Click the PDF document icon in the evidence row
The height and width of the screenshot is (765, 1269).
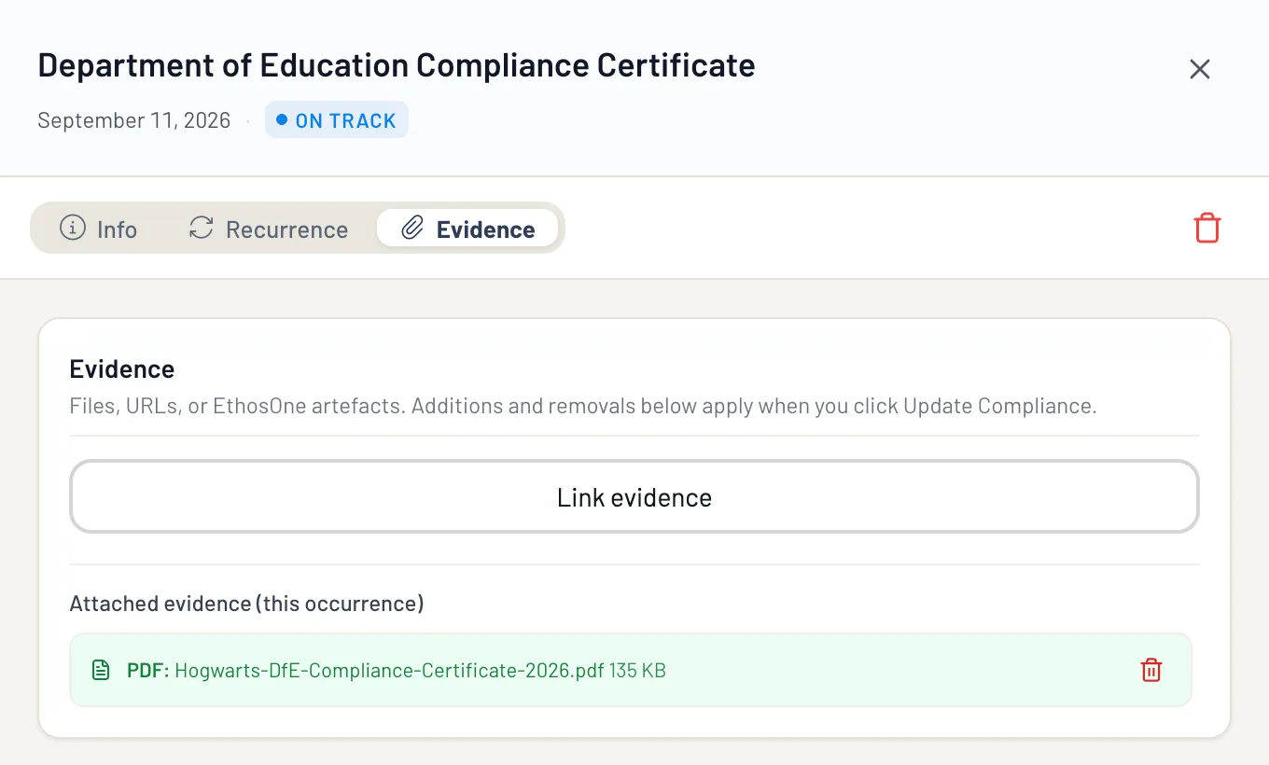point(100,670)
